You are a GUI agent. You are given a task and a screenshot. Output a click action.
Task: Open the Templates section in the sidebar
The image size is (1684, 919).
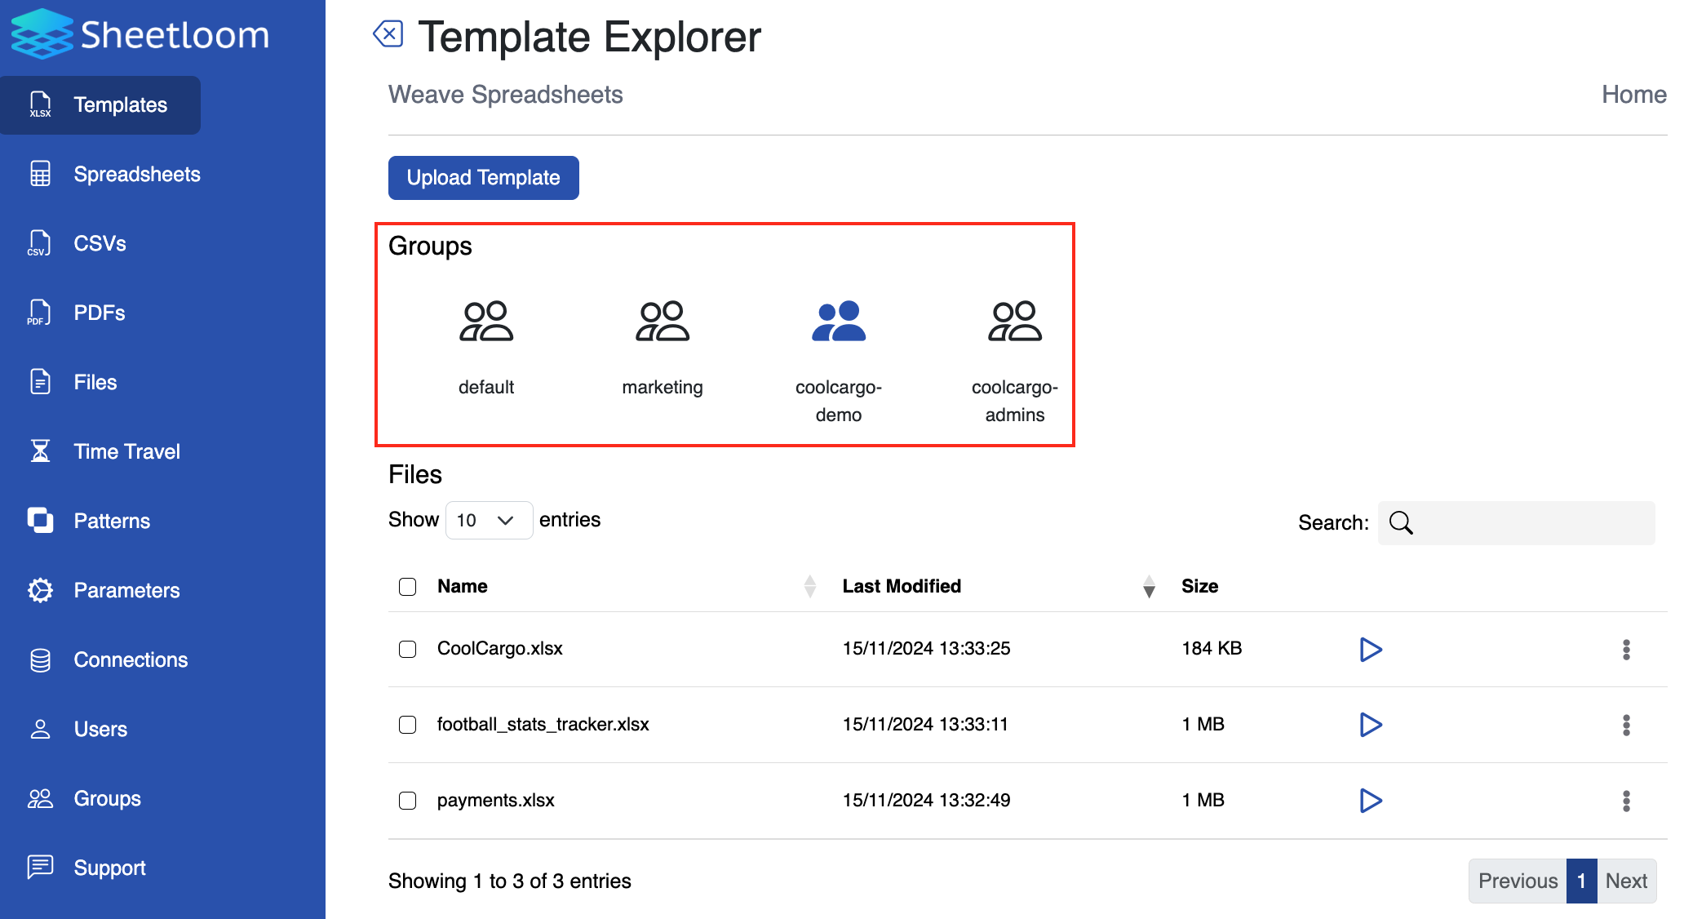pyautogui.click(x=120, y=104)
